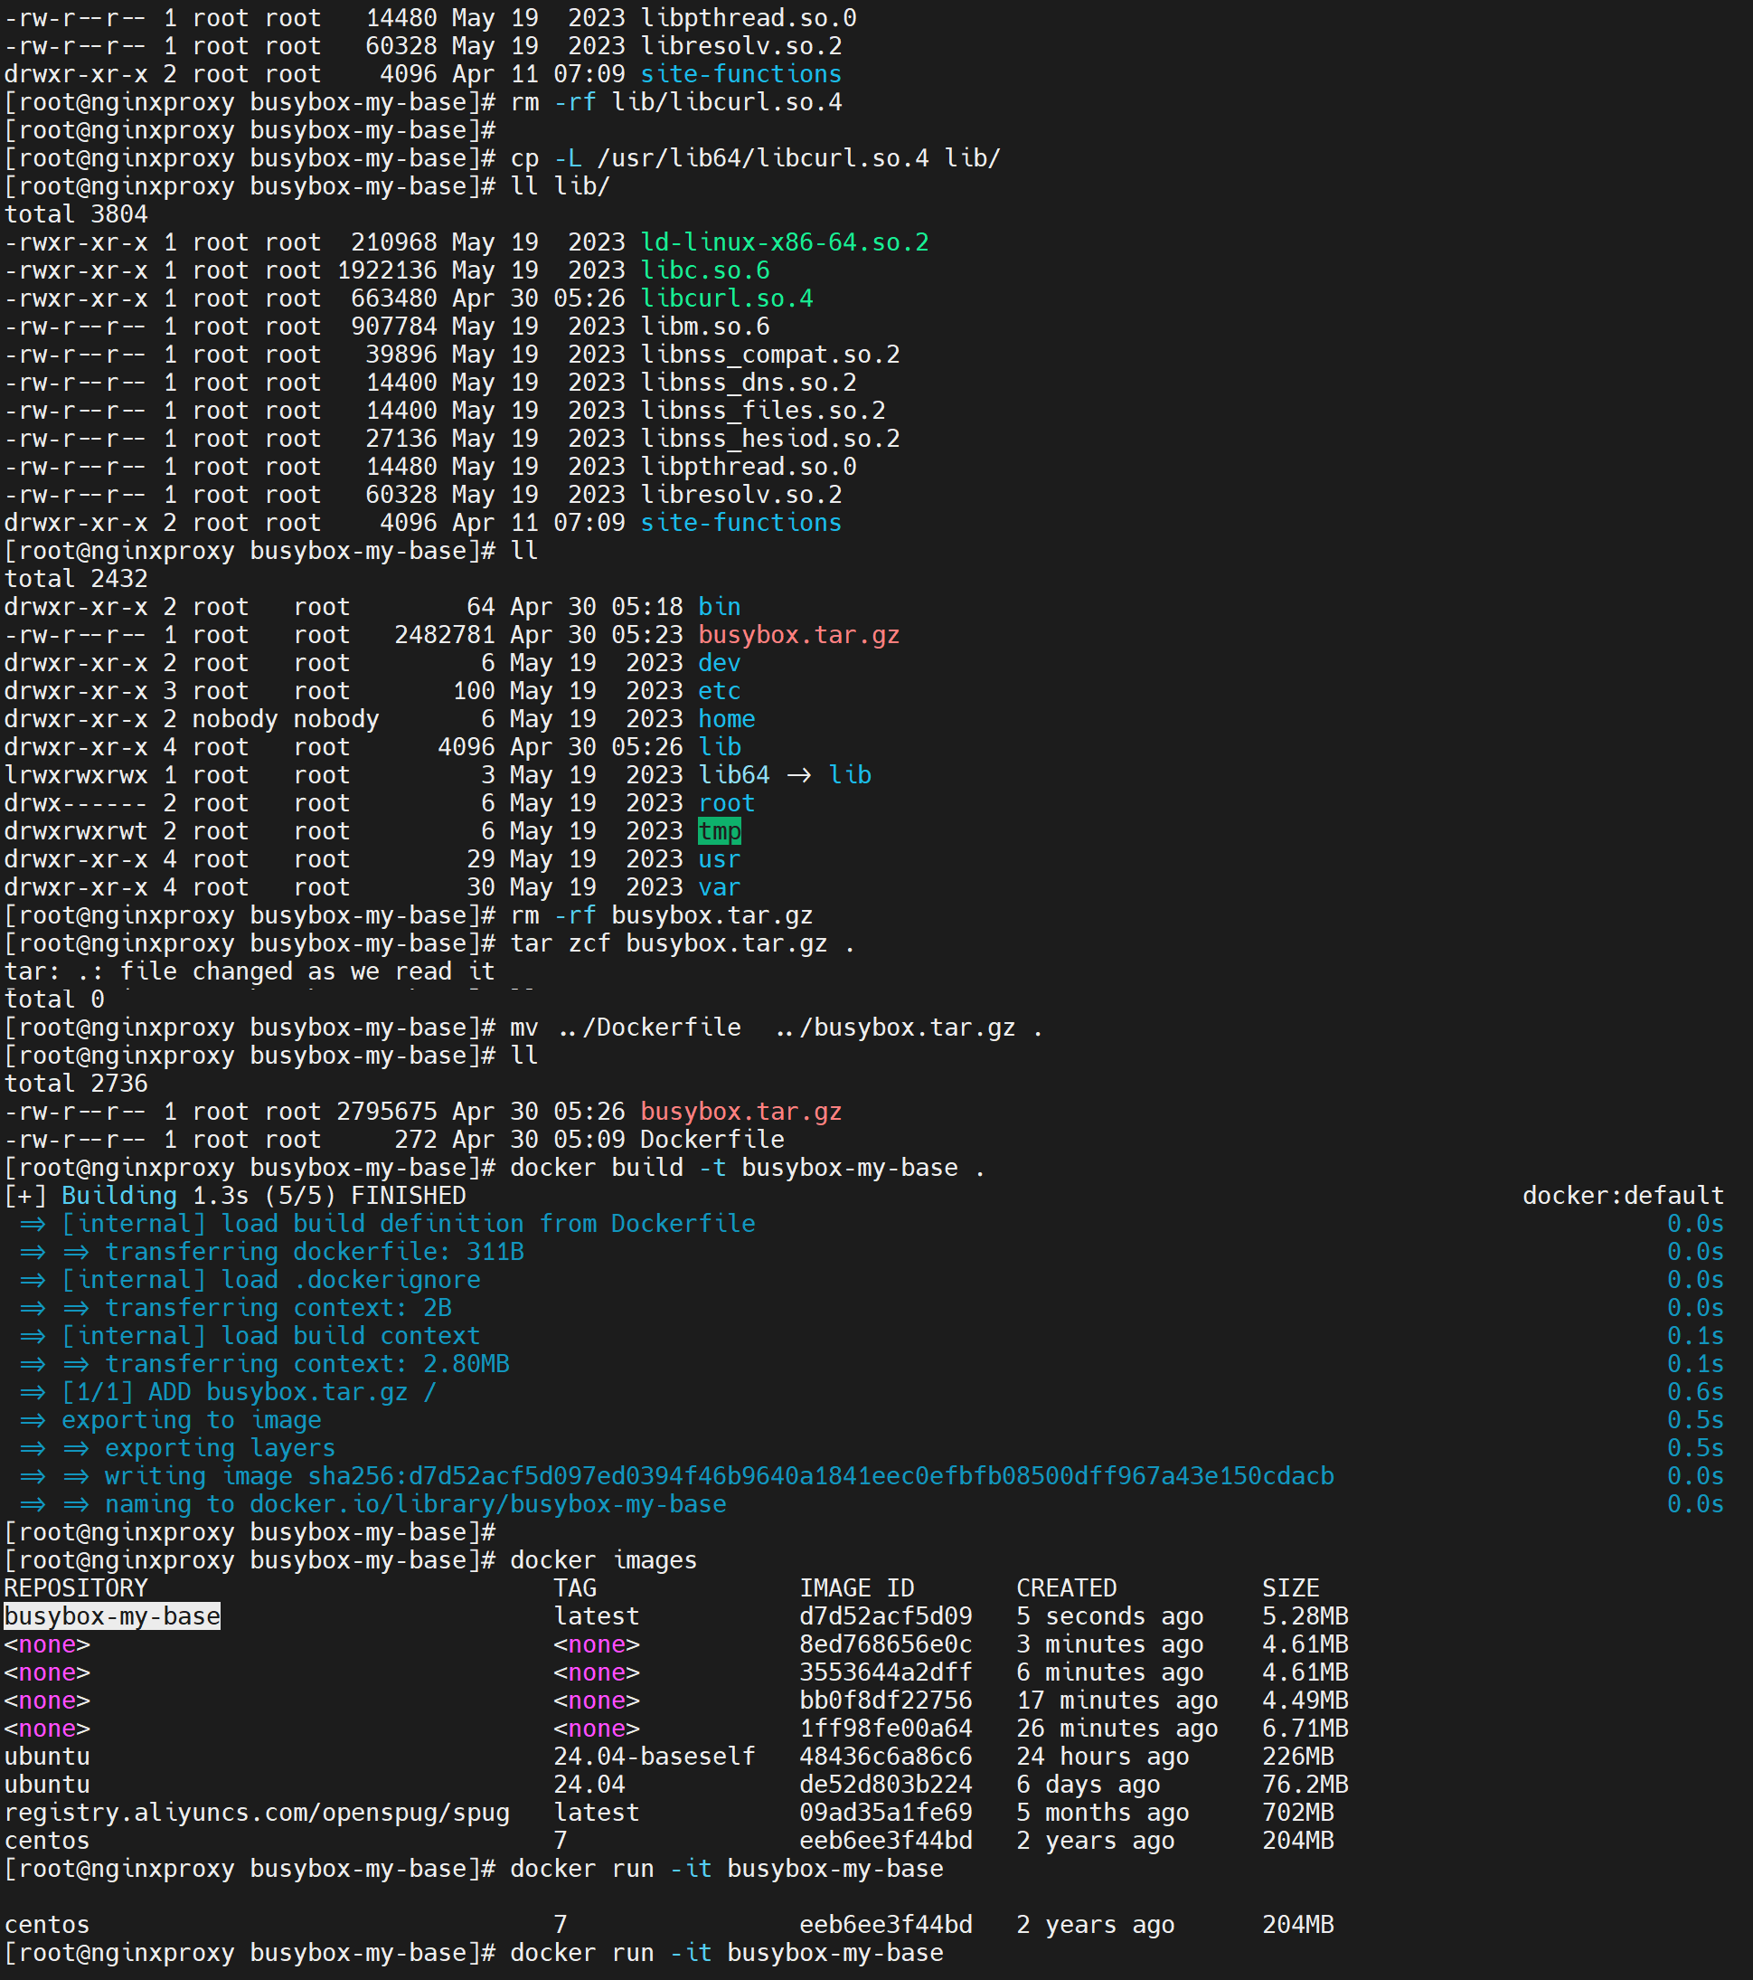Click the lib64 symlink entry
The width and height of the screenshot is (1753, 1980).
coord(734,775)
